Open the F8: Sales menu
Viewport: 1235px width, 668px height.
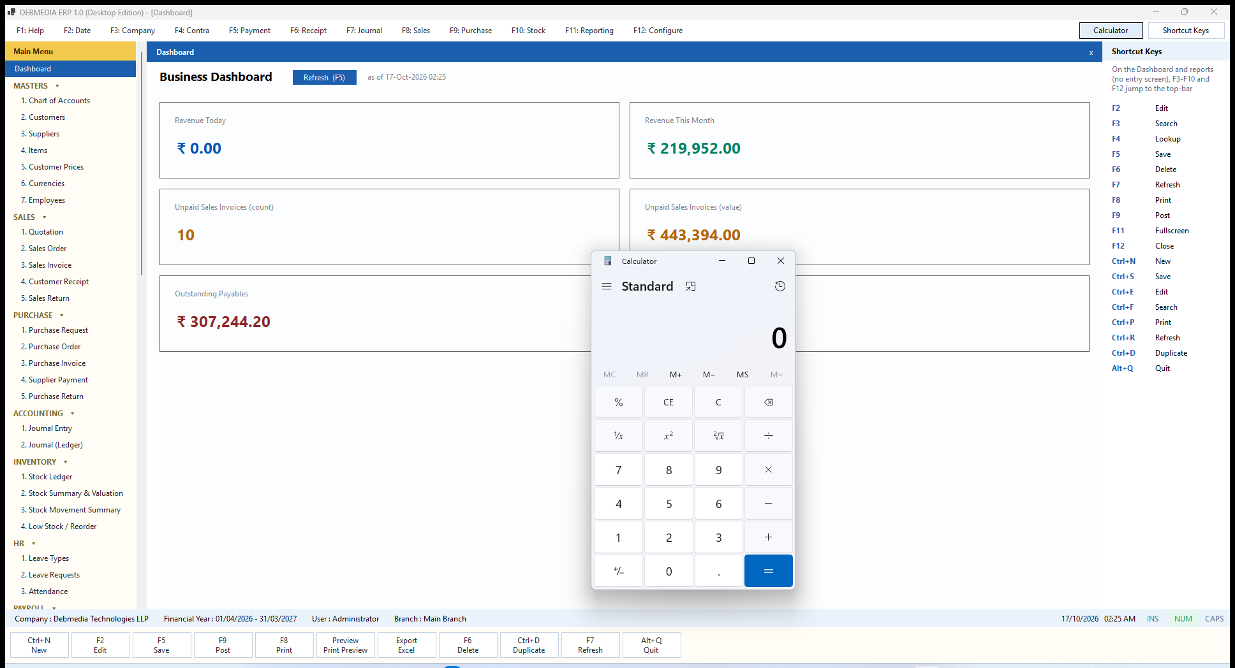click(x=416, y=31)
